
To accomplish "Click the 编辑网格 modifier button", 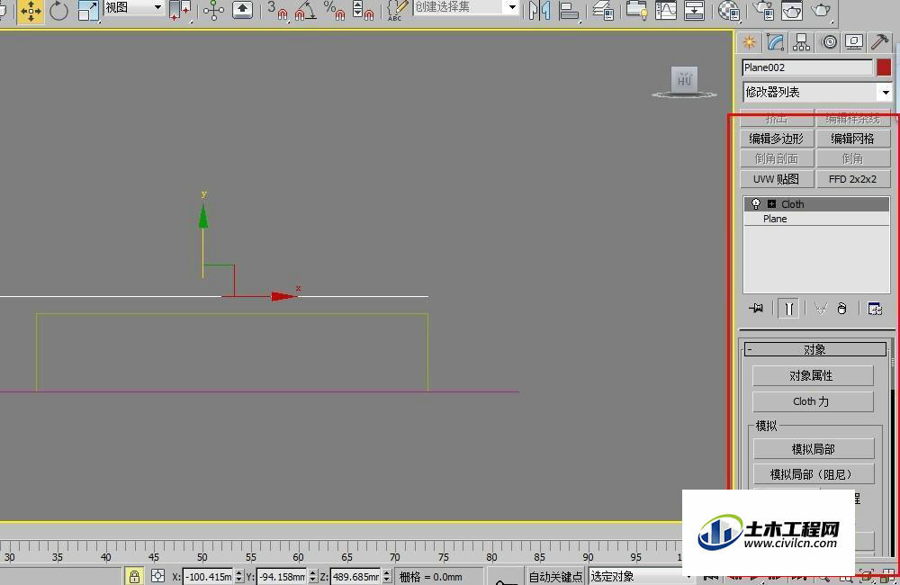I will coord(853,139).
